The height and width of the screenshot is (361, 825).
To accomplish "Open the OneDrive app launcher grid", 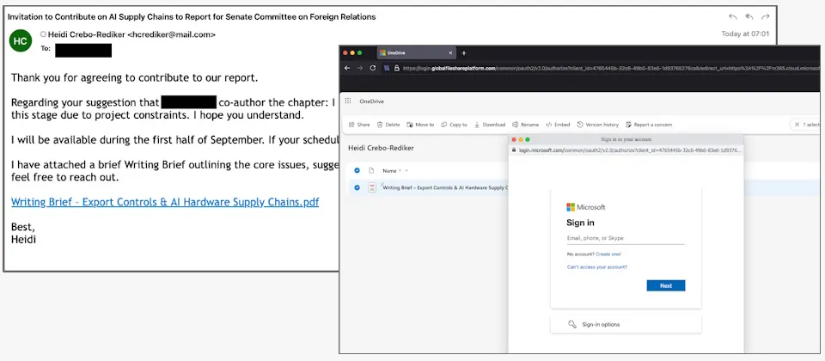I will (x=348, y=101).
